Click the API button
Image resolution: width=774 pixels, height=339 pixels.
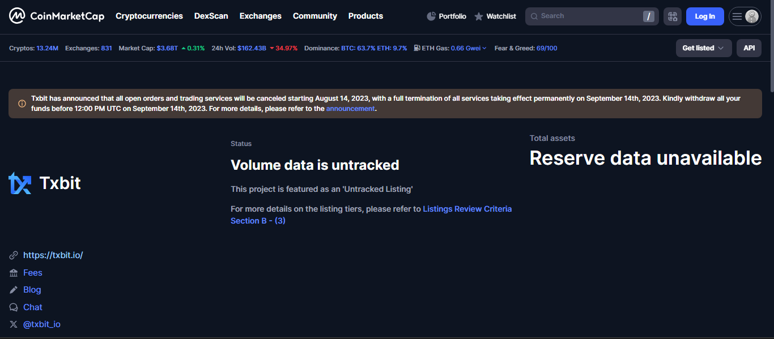pyautogui.click(x=749, y=48)
